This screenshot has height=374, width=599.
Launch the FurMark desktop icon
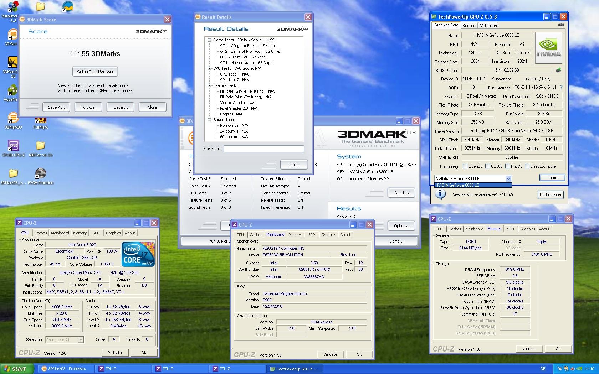tap(40, 120)
